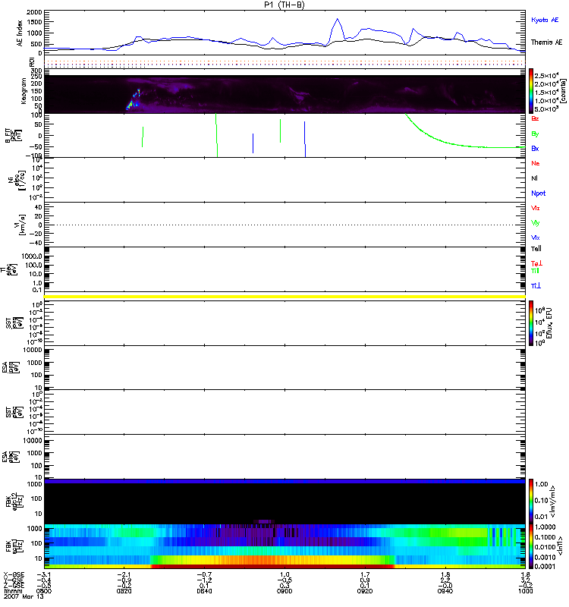Screen dimensions: 569x607
Task: Click the blue Ti perpendicular legend label
Action: click(536, 286)
